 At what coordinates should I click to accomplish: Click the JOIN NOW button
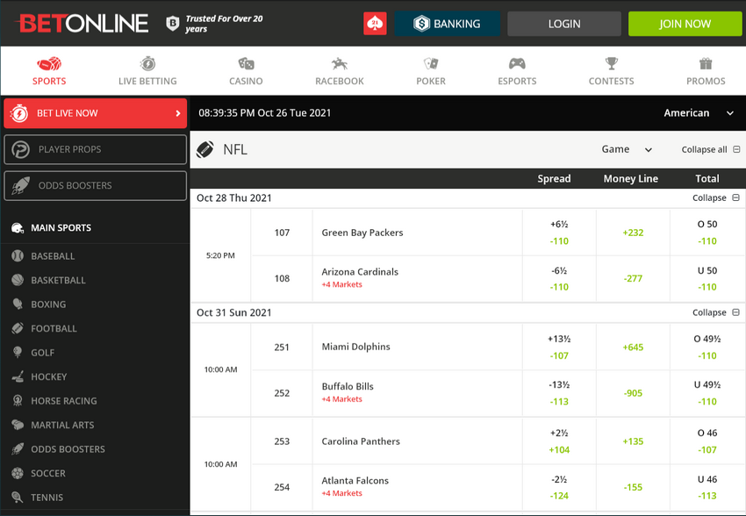(685, 24)
